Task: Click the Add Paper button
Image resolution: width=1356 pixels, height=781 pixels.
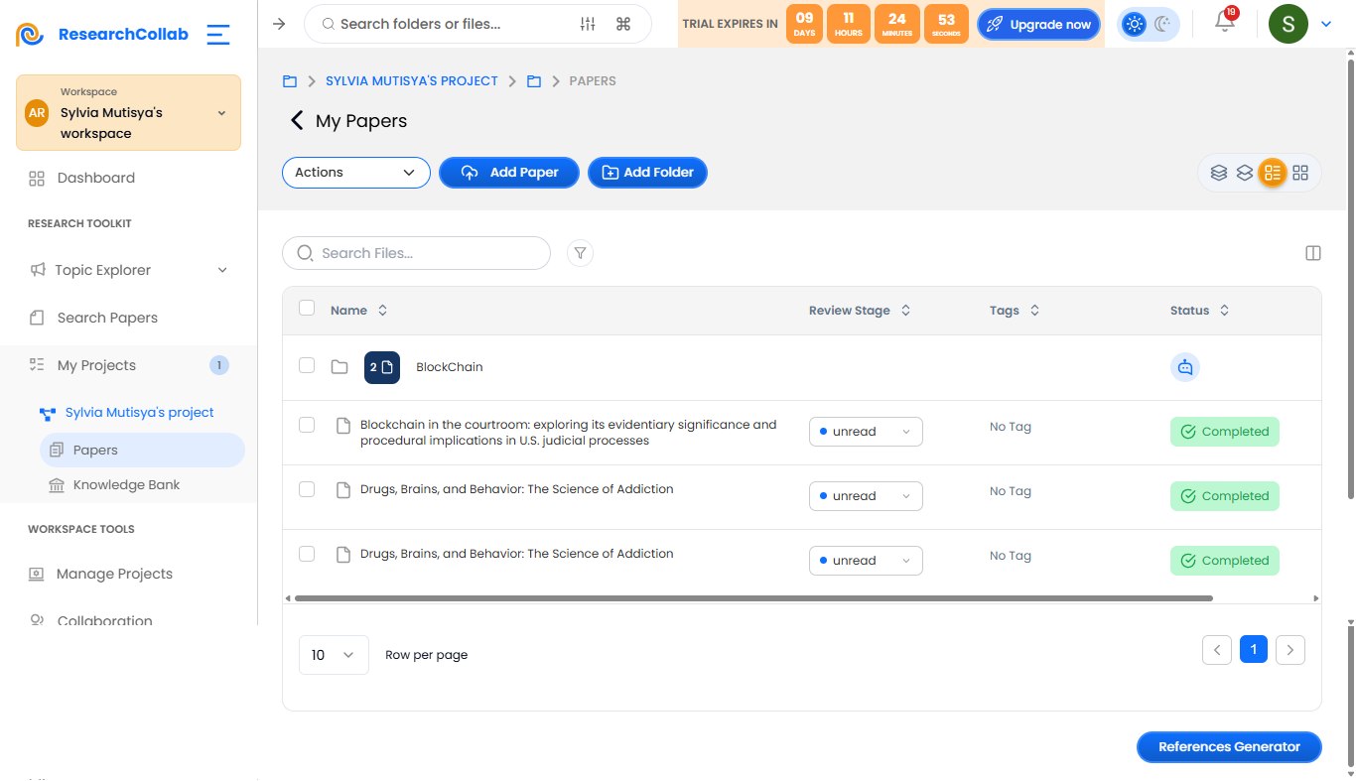Action: [x=509, y=173]
